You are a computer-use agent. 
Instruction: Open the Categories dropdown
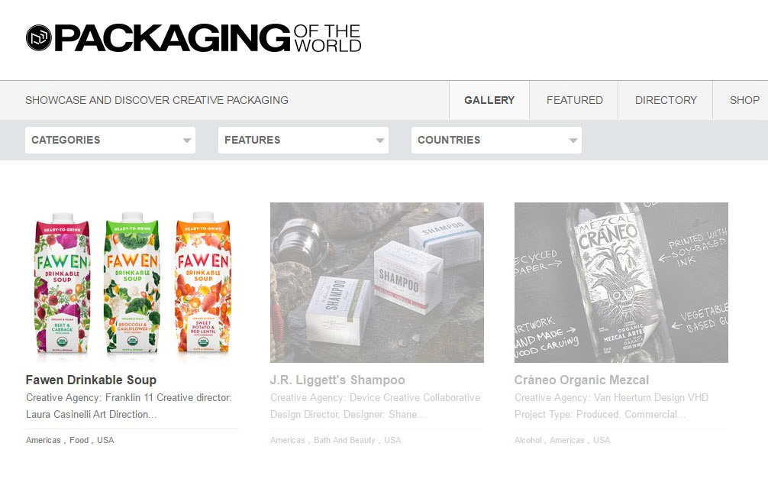coord(110,140)
